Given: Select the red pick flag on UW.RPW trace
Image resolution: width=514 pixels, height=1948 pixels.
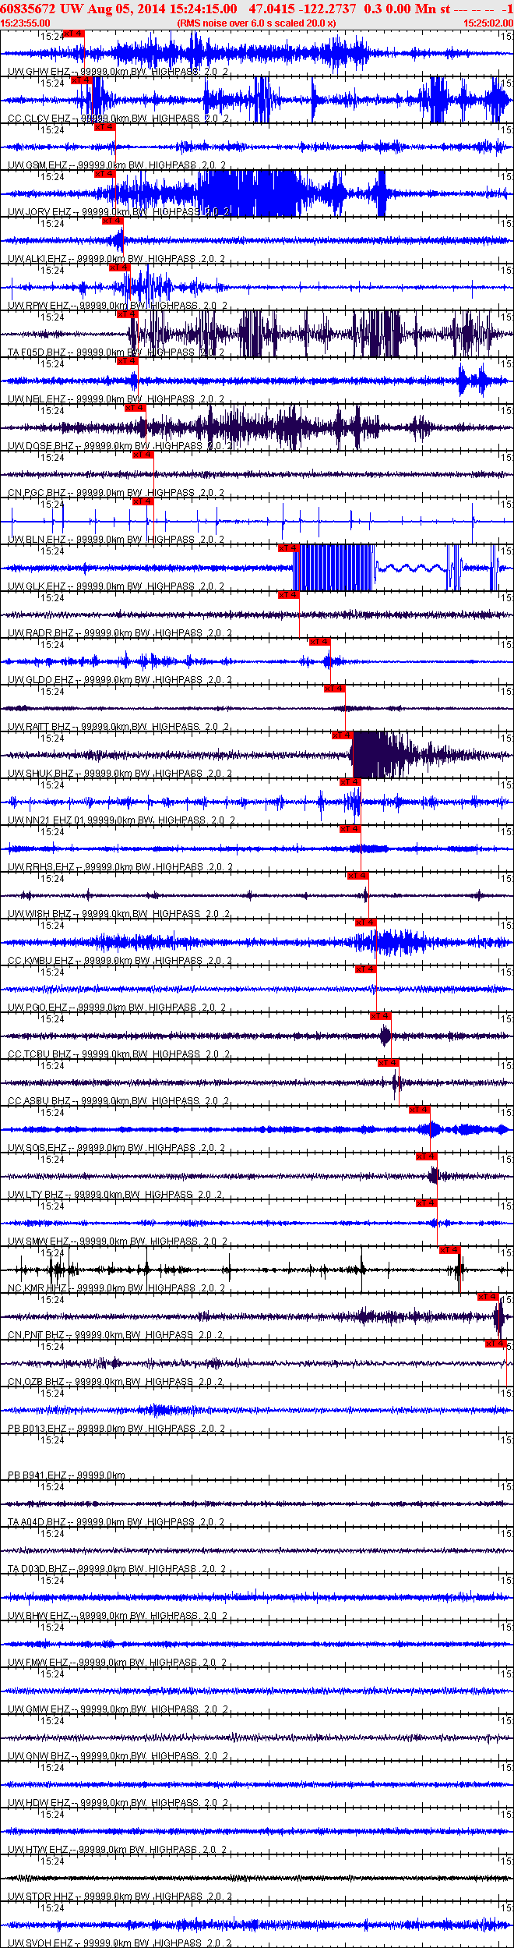Looking at the screenshot, I should coord(119,267).
